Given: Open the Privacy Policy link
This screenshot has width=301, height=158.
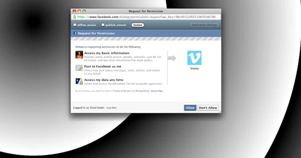Looking at the screenshot, I should point(142,91).
